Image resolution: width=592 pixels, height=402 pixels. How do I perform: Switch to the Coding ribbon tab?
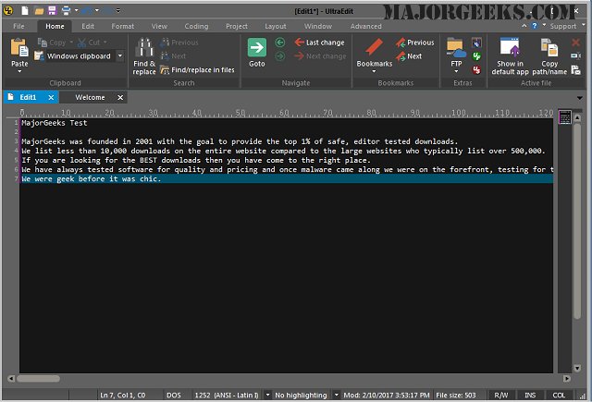(x=196, y=26)
